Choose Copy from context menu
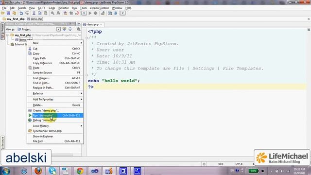The height and width of the screenshot is (175, 311). point(55,53)
